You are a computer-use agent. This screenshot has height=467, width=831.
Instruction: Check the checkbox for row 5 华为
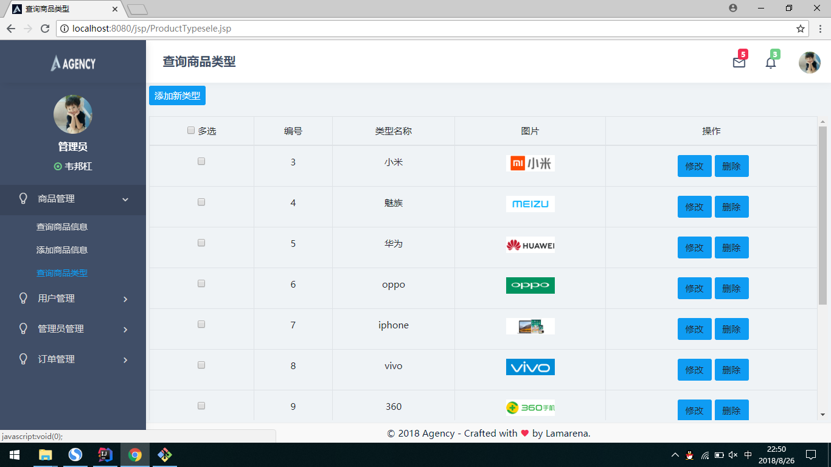[x=201, y=243]
